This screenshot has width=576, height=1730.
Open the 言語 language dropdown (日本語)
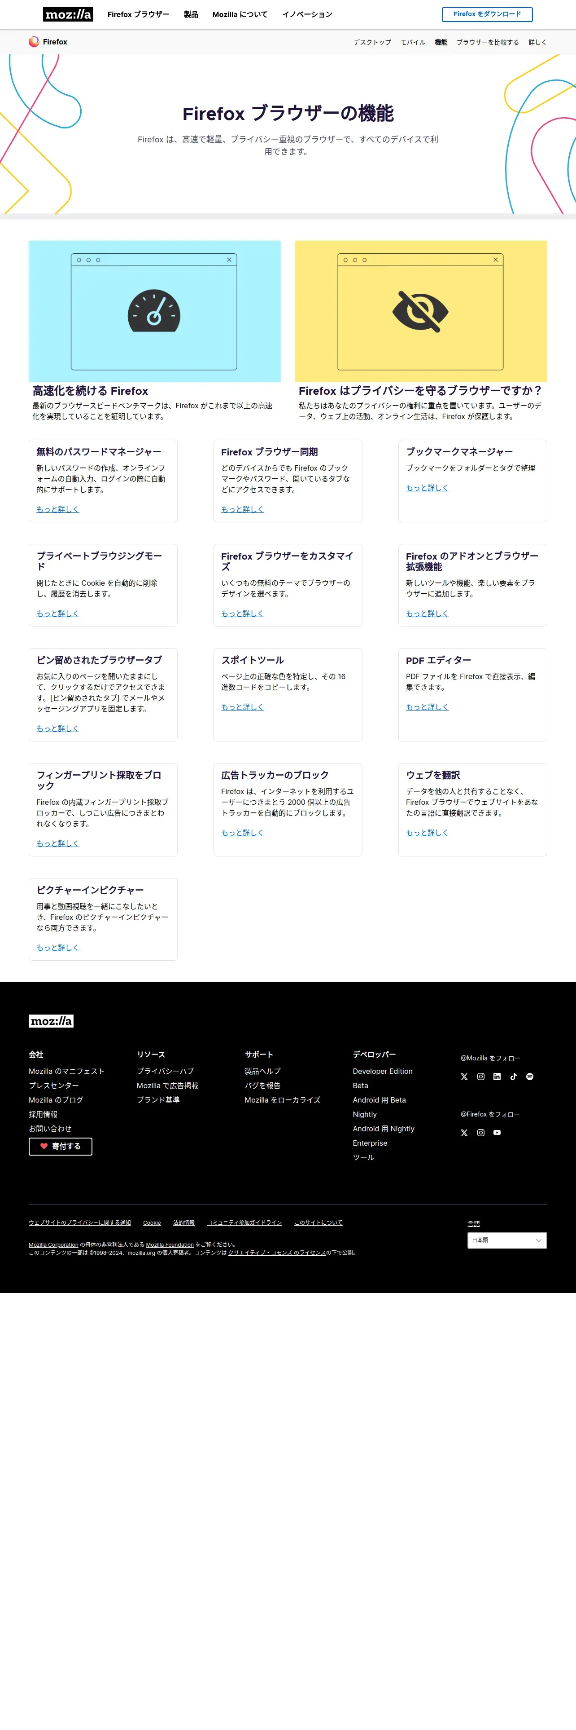(507, 1240)
